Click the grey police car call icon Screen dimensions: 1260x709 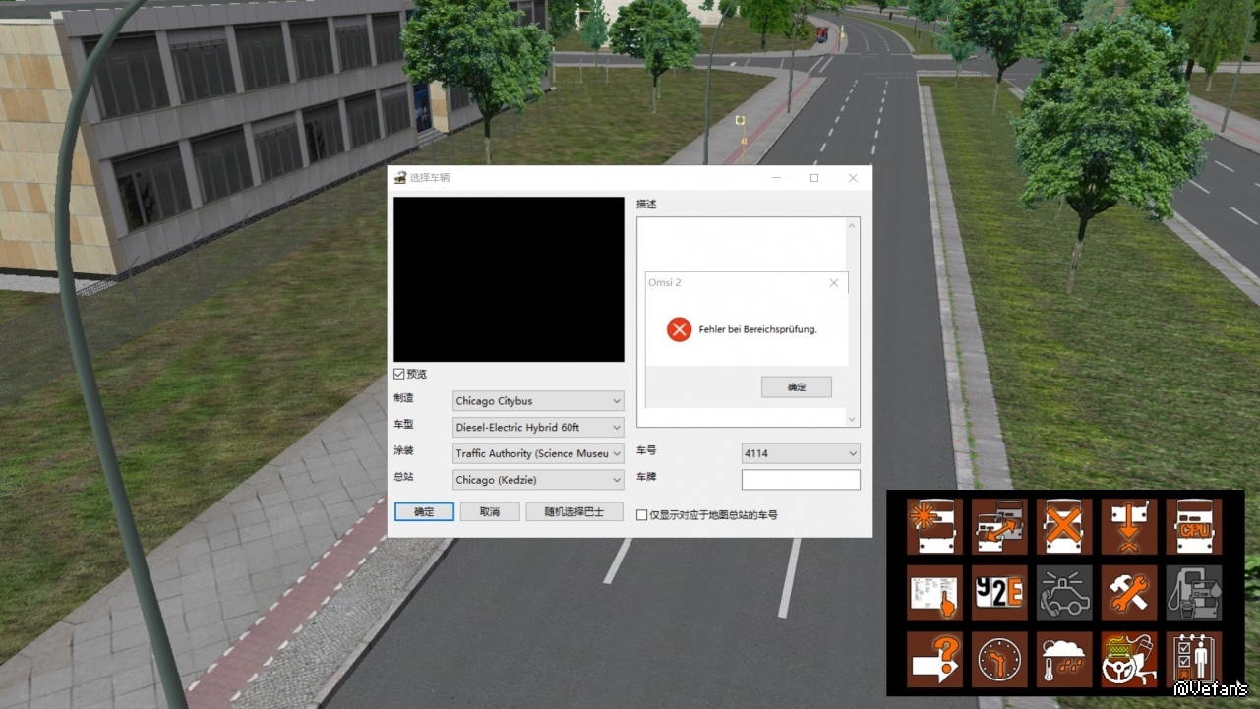click(x=1064, y=593)
